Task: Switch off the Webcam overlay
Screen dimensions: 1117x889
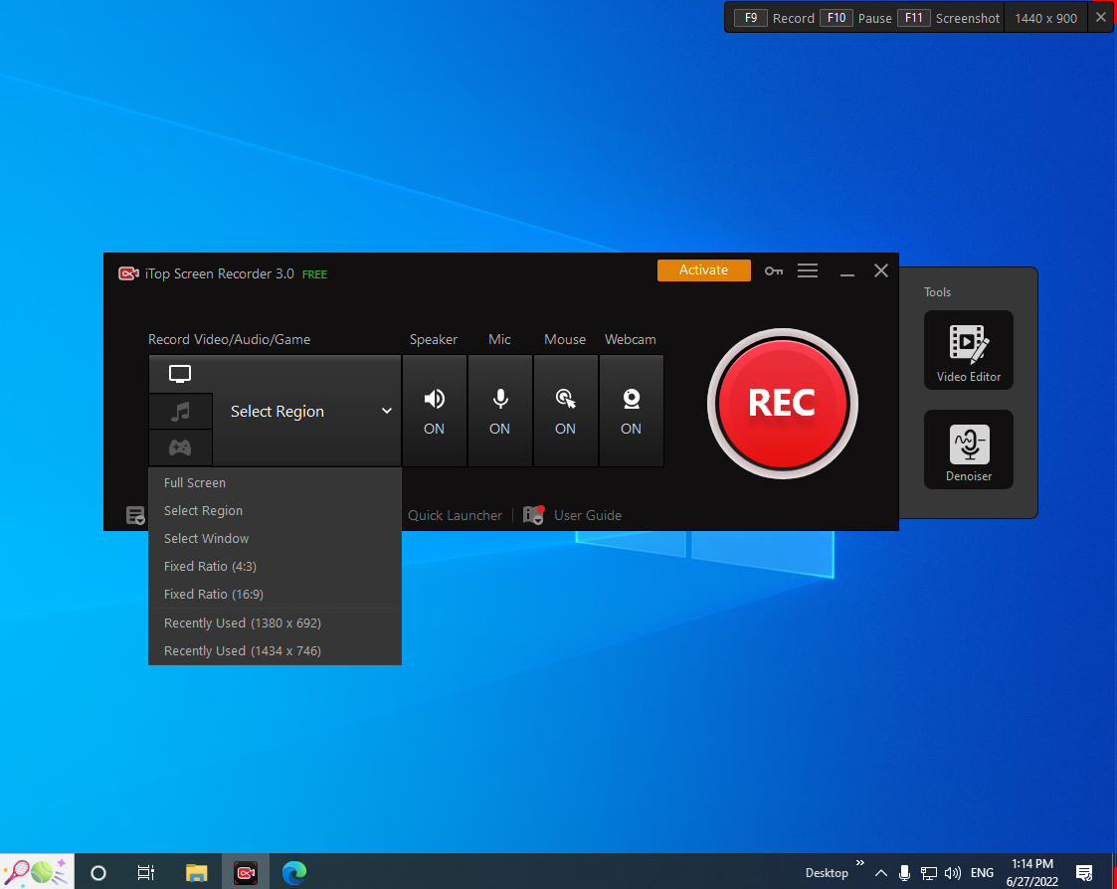Action: point(631,411)
